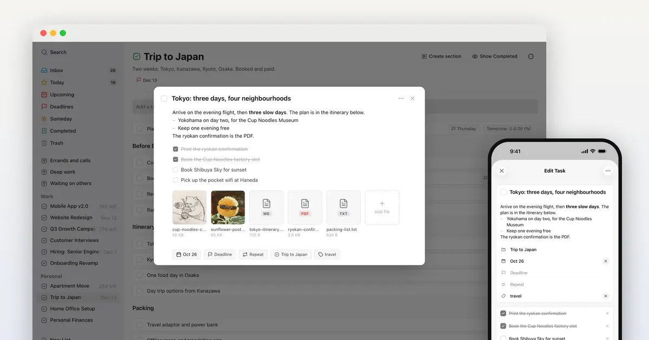The width and height of the screenshot is (649, 340).
Task: Tap Trip to Japan project row on phone
Action: pyautogui.click(x=555, y=250)
